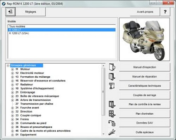This screenshot has height=140, width=176.
Task: Click the wrench Outils spéciaux icon
Action: 112,132
